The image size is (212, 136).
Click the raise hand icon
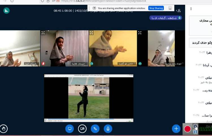click(4, 129)
